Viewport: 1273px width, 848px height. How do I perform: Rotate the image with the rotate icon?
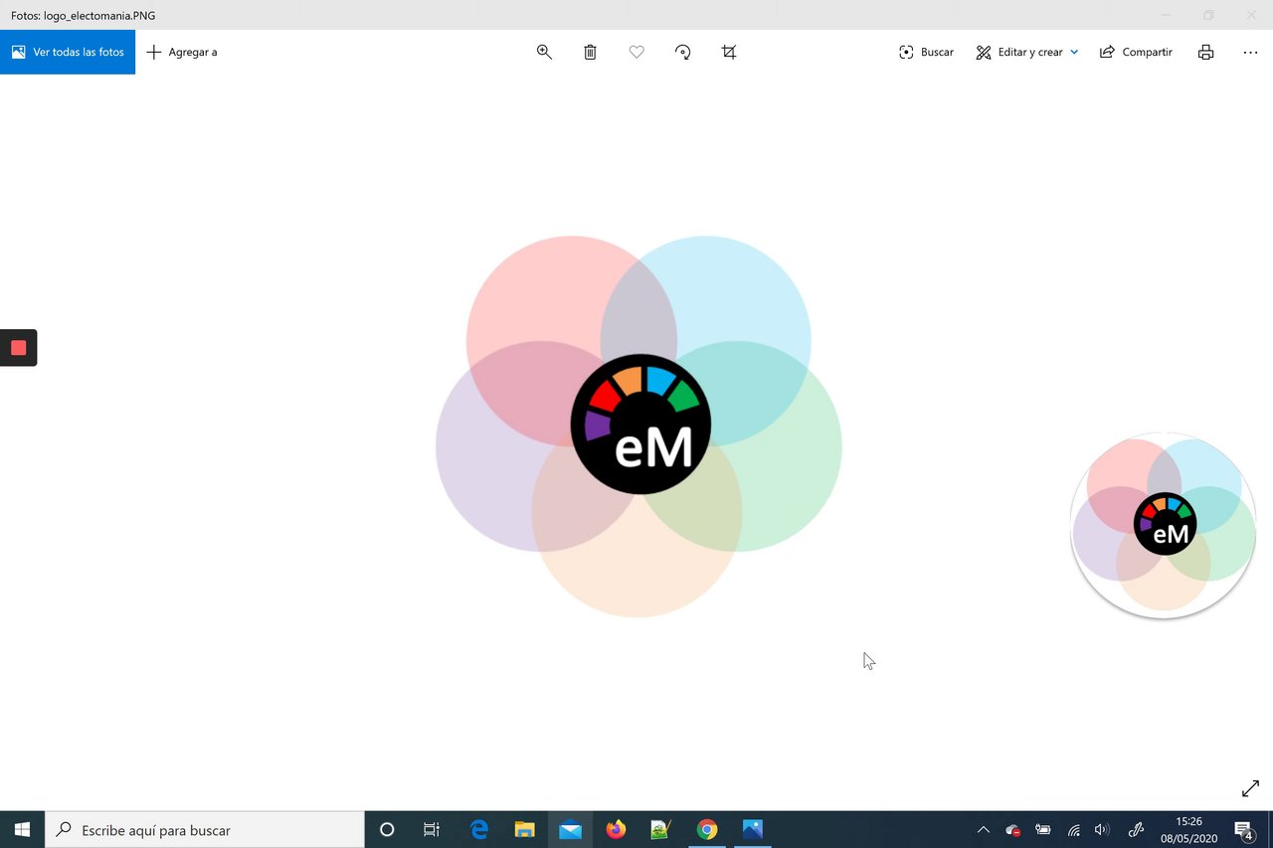683,52
